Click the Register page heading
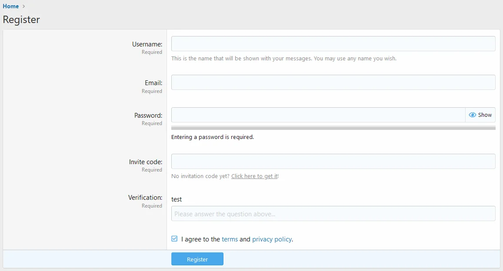The image size is (503, 271). (21, 20)
